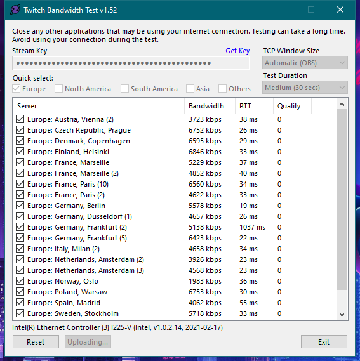Tick the North America quick select checkbox
The image size is (360, 361).
coord(58,89)
